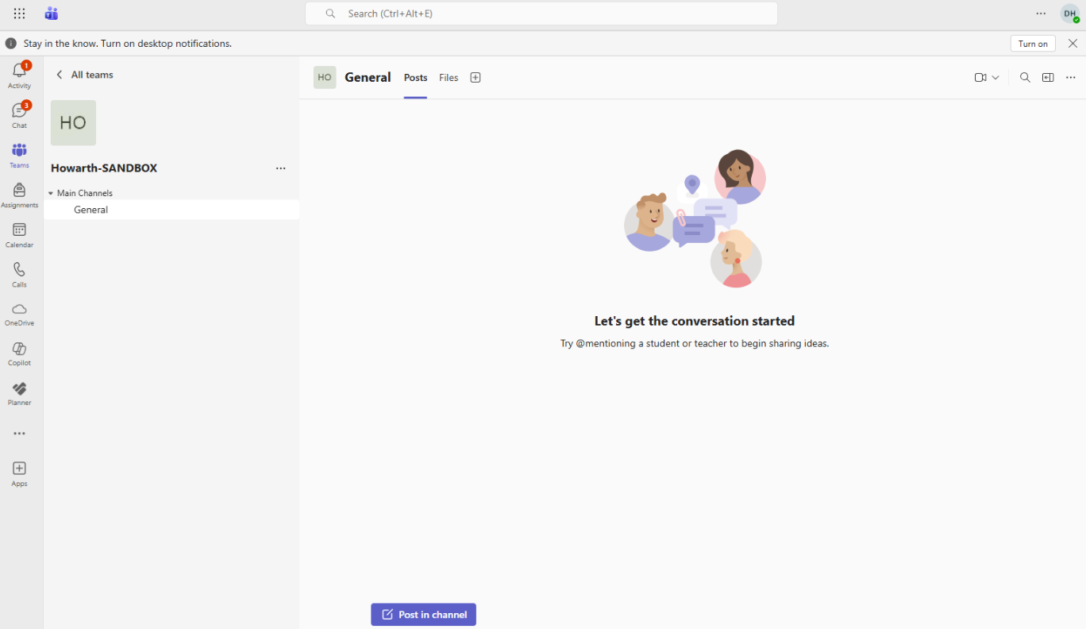The image size is (1086, 629).
Task: Select the Teams sidebar icon
Action: click(19, 155)
